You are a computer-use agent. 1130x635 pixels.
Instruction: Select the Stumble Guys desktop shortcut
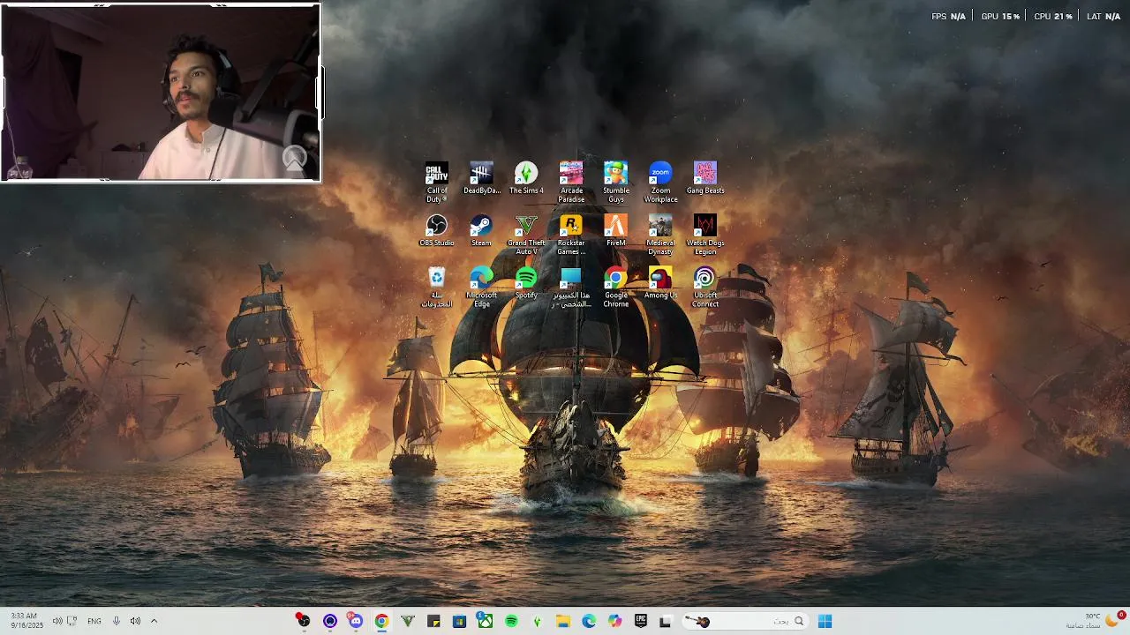616,182
